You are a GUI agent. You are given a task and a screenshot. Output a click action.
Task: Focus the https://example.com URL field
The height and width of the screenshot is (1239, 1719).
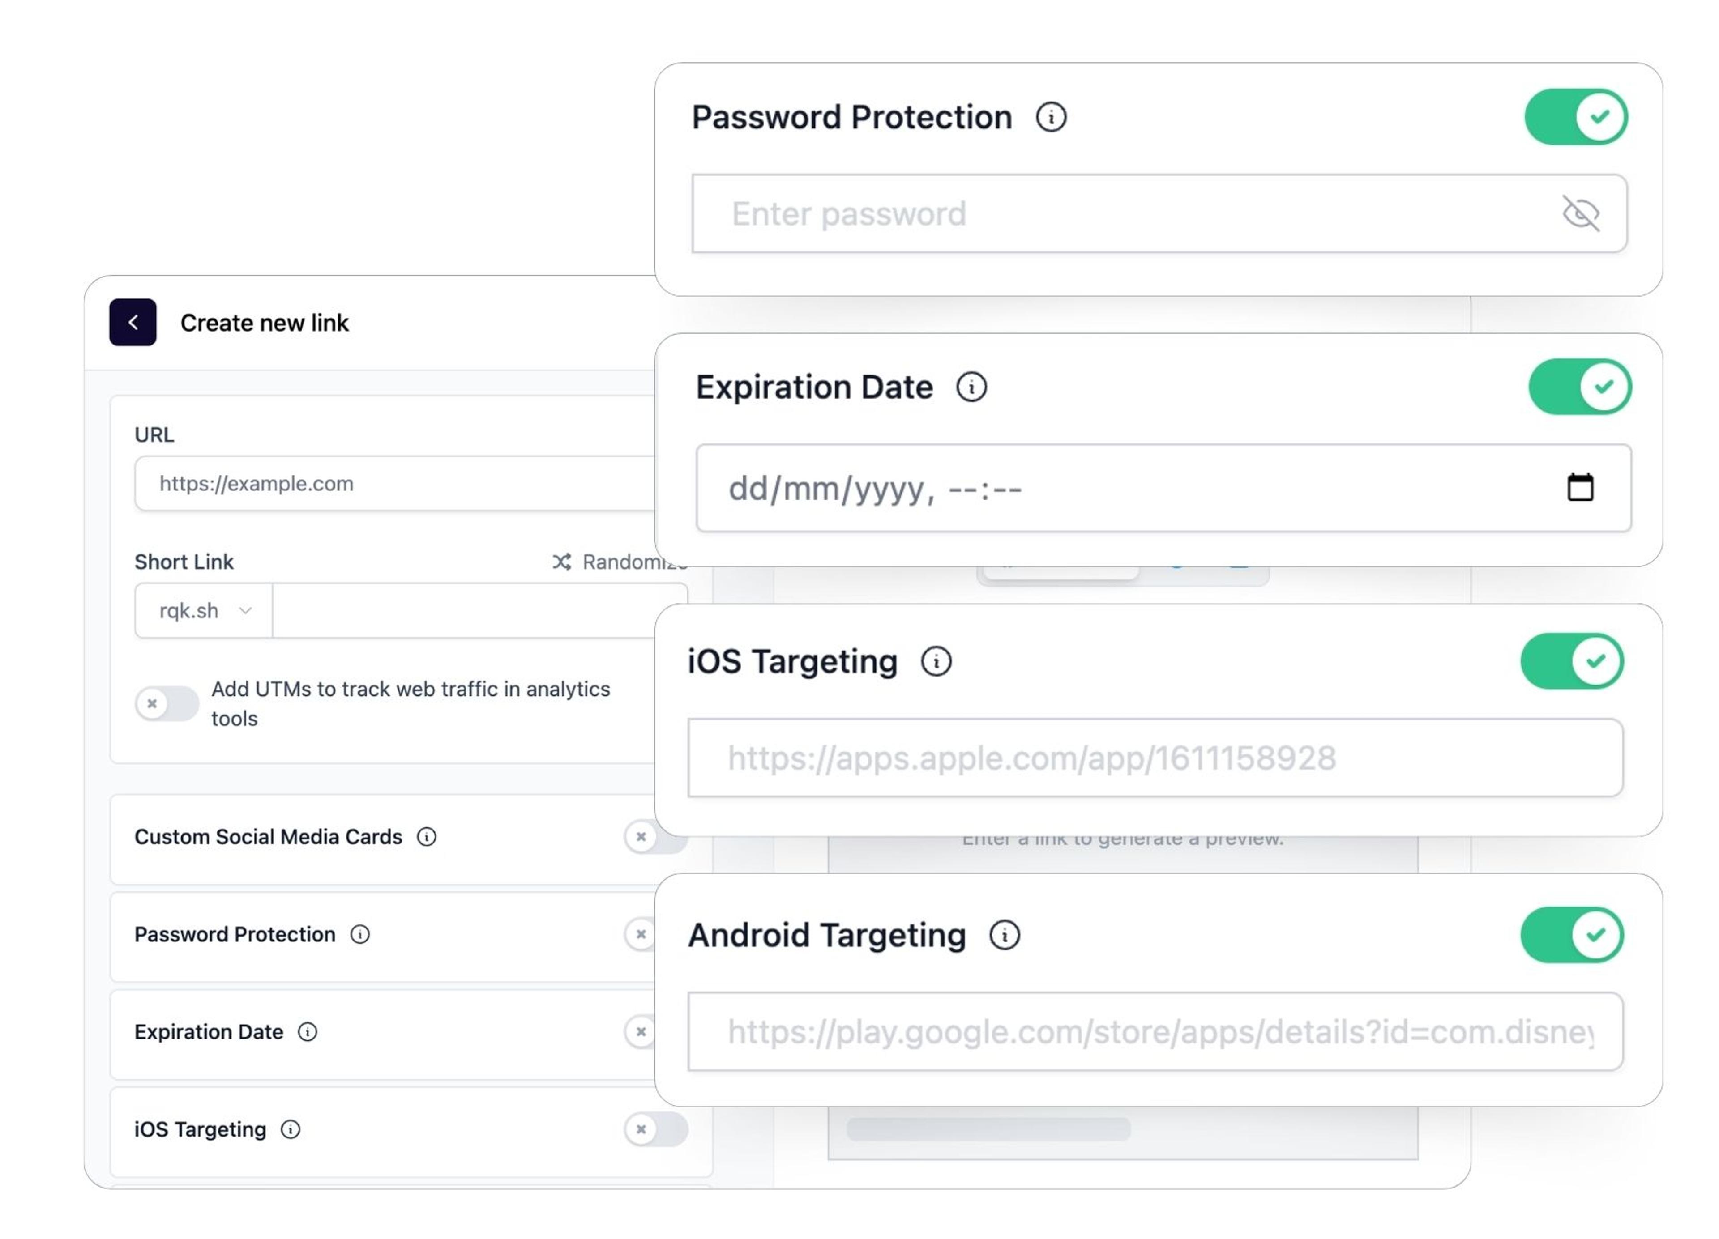coord(394,484)
